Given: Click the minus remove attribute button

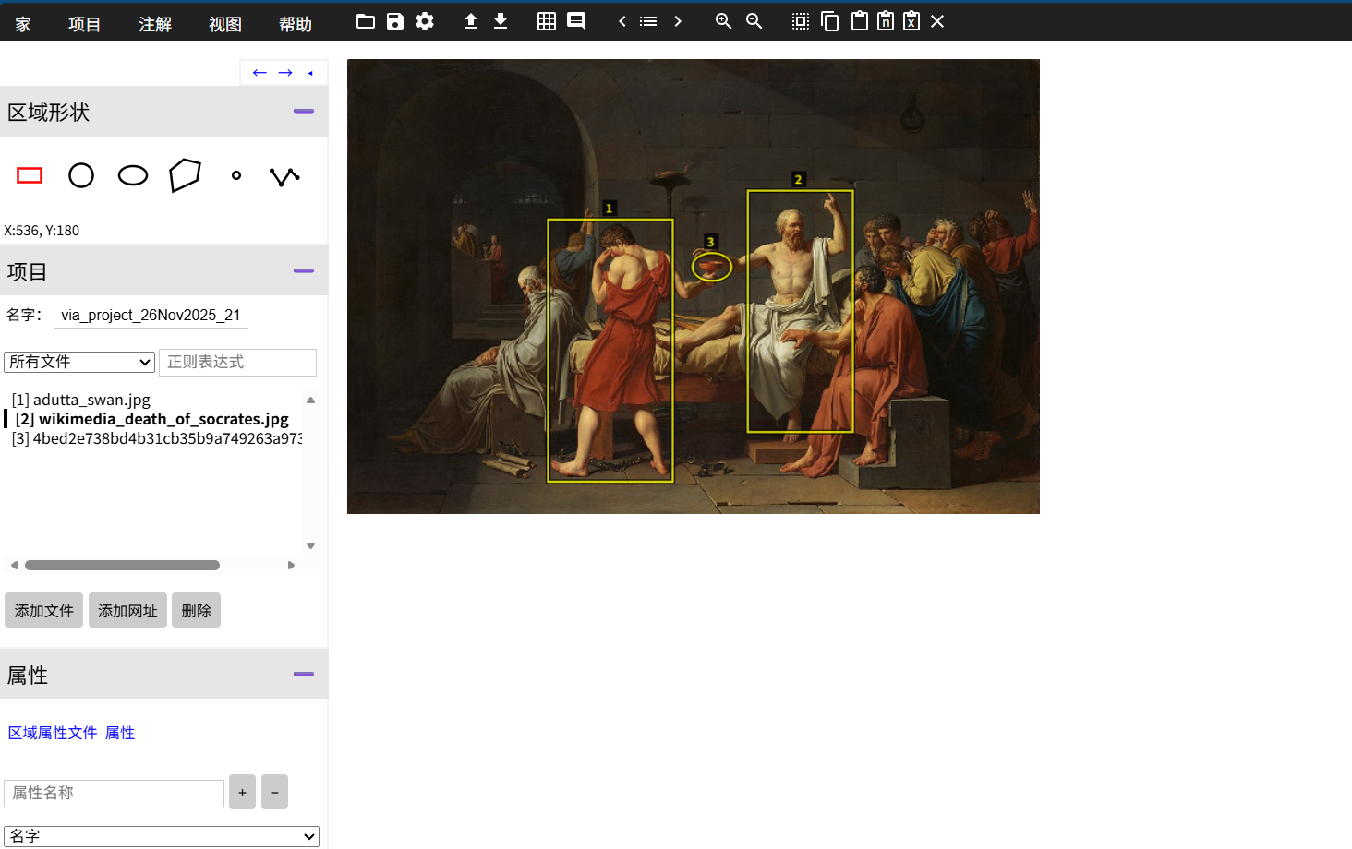Looking at the screenshot, I should coord(274,792).
